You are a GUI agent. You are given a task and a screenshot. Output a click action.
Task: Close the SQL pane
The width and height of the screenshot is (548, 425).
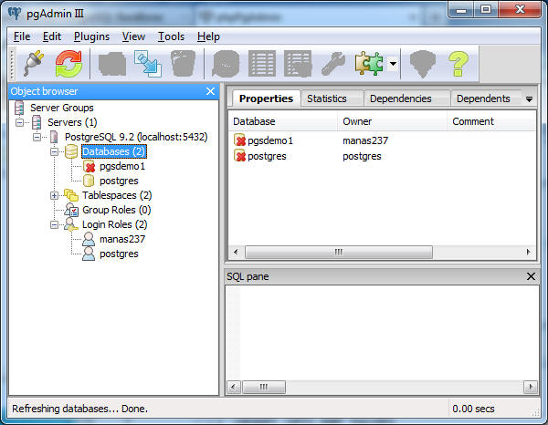[531, 276]
